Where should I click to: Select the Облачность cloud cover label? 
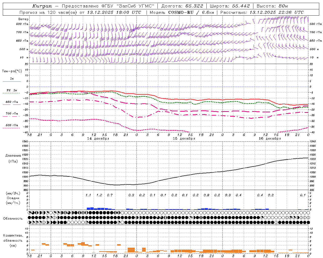(x=13, y=219)
